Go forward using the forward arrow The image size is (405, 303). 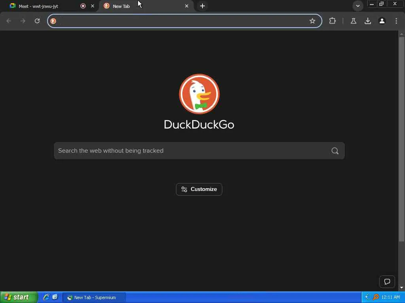(23, 21)
